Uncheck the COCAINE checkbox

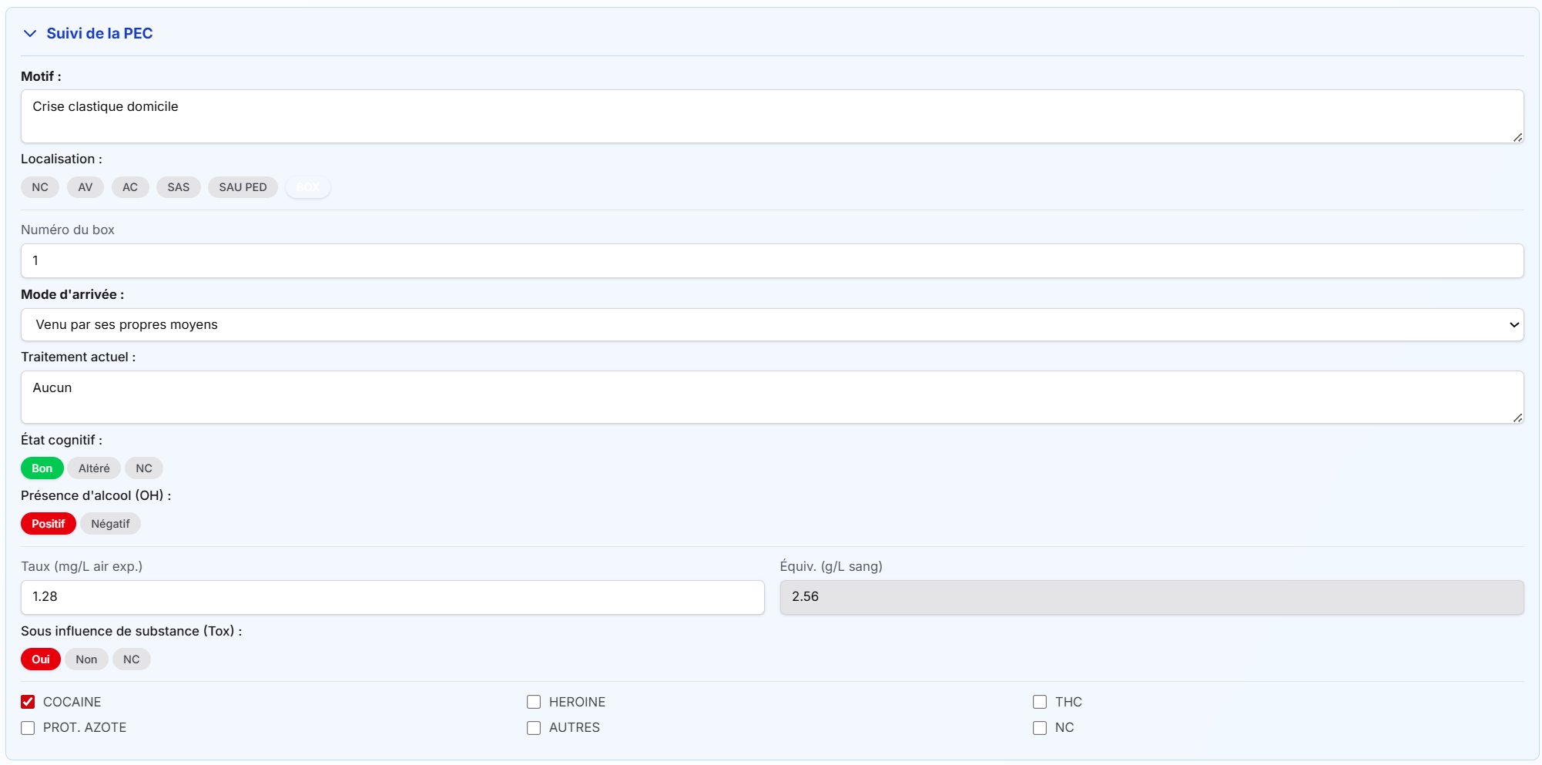(28, 702)
